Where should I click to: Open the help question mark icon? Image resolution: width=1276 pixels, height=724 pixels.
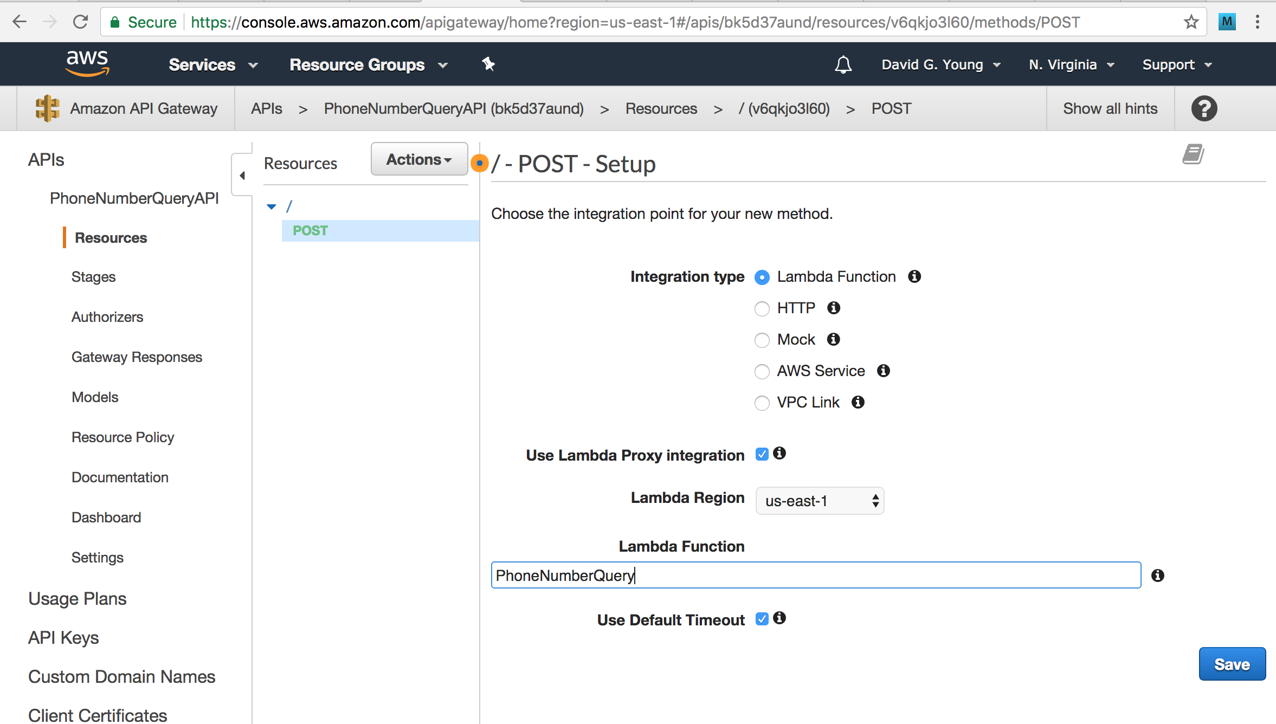pyautogui.click(x=1204, y=108)
